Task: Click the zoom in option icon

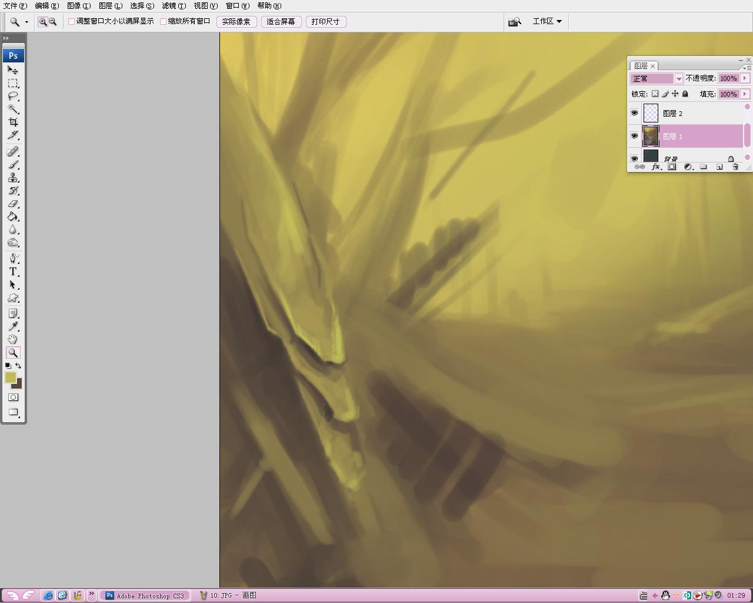Action: point(43,22)
